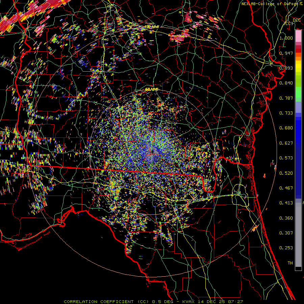Click the KVAX radar site at the rings' center

tap(152, 152)
